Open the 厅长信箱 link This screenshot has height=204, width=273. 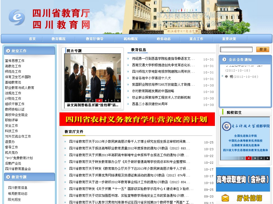tap(249, 198)
